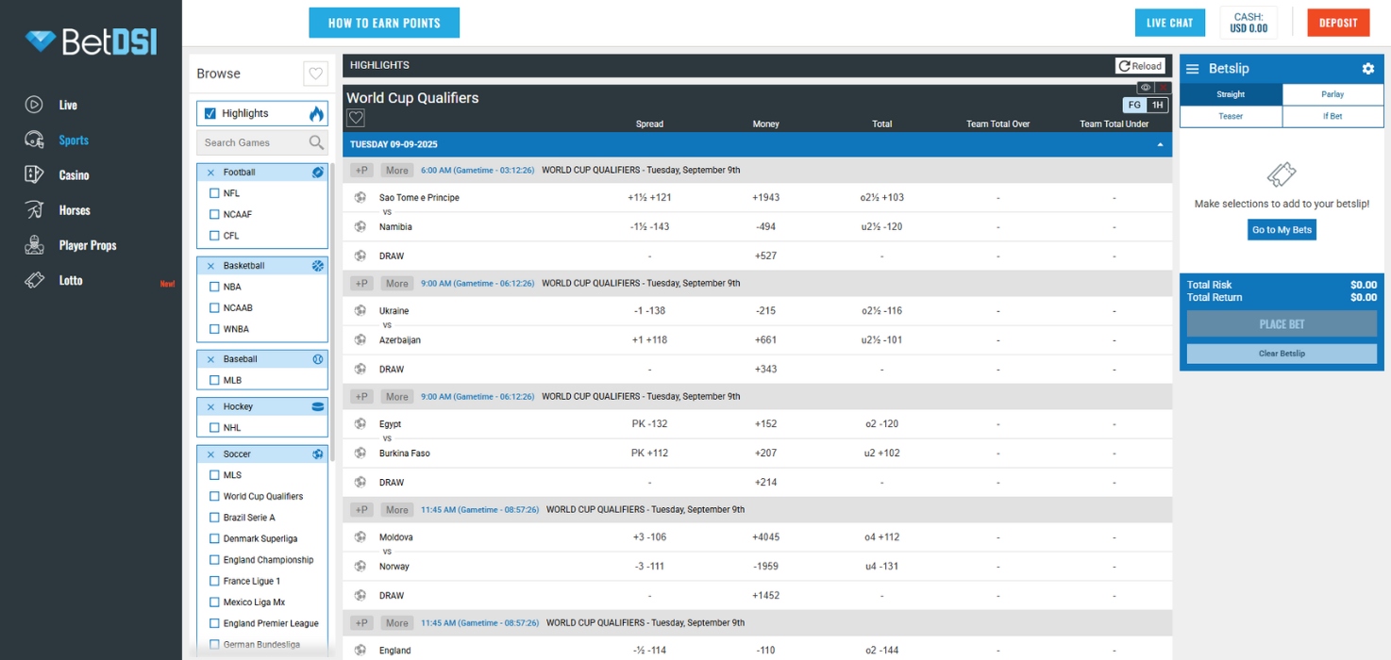Screen dimensions: 1391x660
Task: Collapse the Hockey category
Action: pyautogui.click(x=210, y=406)
